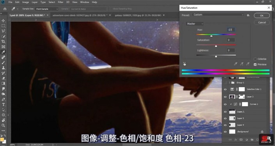The width and height of the screenshot is (275, 146).
Task: Click the new group folder icon
Action: pyautogui.click(x=252, y=140)
